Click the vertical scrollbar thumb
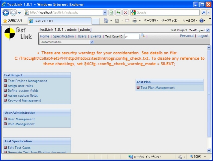Image resolution: width=213 pixels, height=161 pixels. [x=209, y=93]
